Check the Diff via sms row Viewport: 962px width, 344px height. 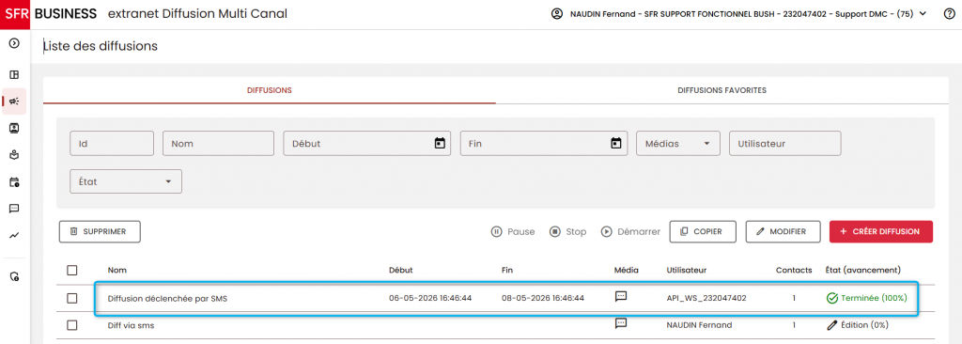[x=71, y=325]
